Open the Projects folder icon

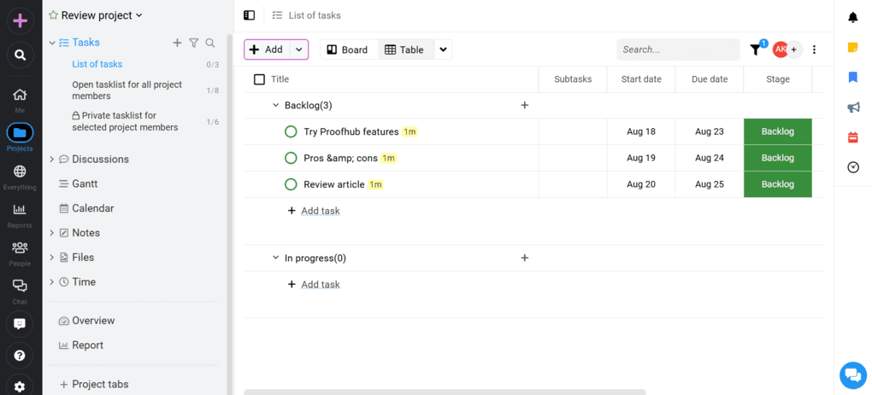click(x=20, y=132)
